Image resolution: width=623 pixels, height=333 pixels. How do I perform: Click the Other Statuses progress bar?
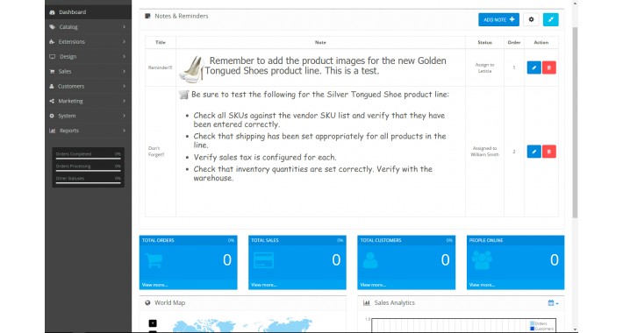click(89, 183)
